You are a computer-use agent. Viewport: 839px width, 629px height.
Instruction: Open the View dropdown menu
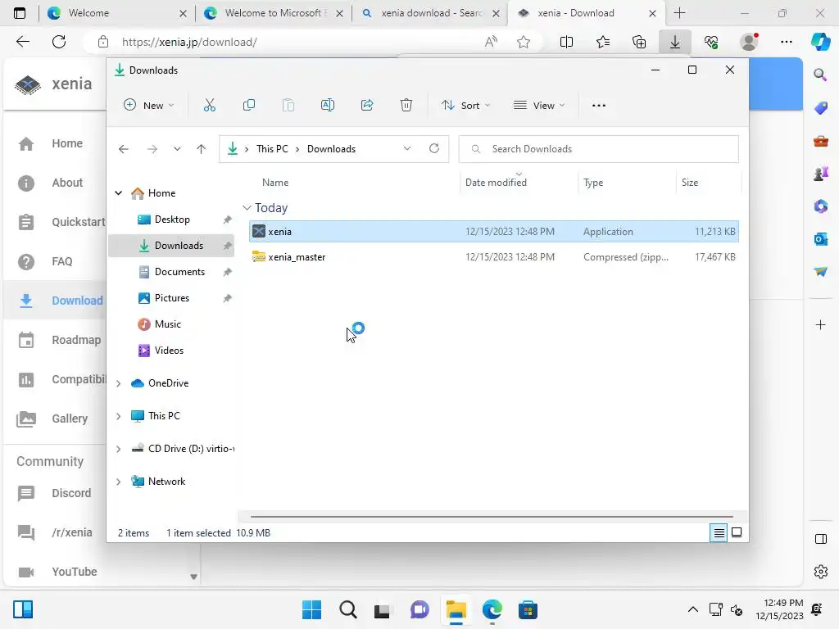coord(539,106)
